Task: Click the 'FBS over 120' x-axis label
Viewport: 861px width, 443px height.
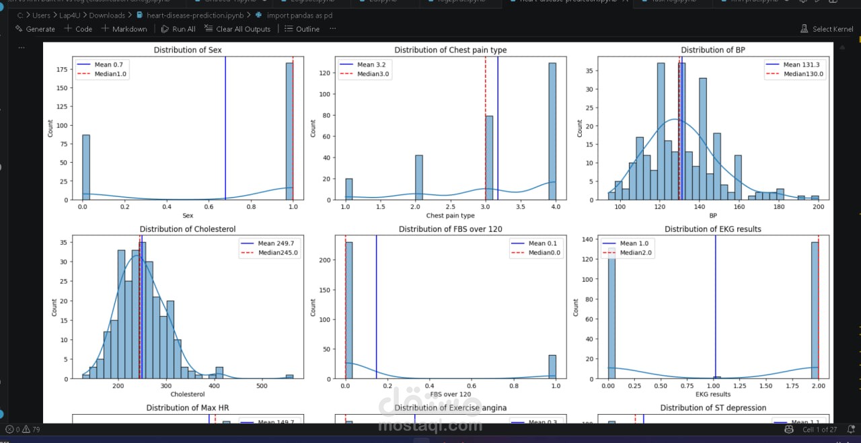Action: [451, 394]
